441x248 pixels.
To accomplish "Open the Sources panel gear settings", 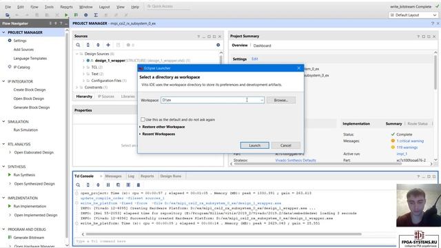I will tap(218, 45).
